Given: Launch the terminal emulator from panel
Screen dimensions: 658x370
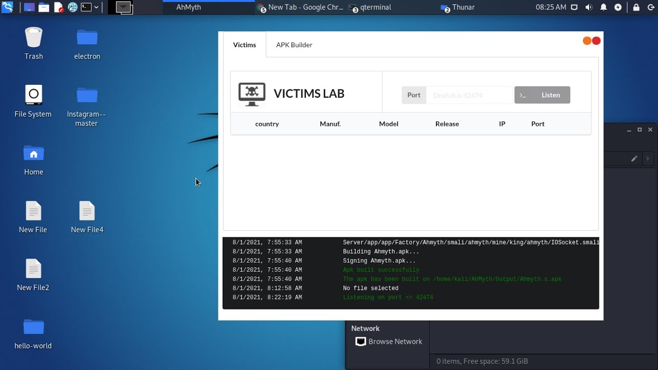Looking at the screenshot, I should tap(86, 7).
